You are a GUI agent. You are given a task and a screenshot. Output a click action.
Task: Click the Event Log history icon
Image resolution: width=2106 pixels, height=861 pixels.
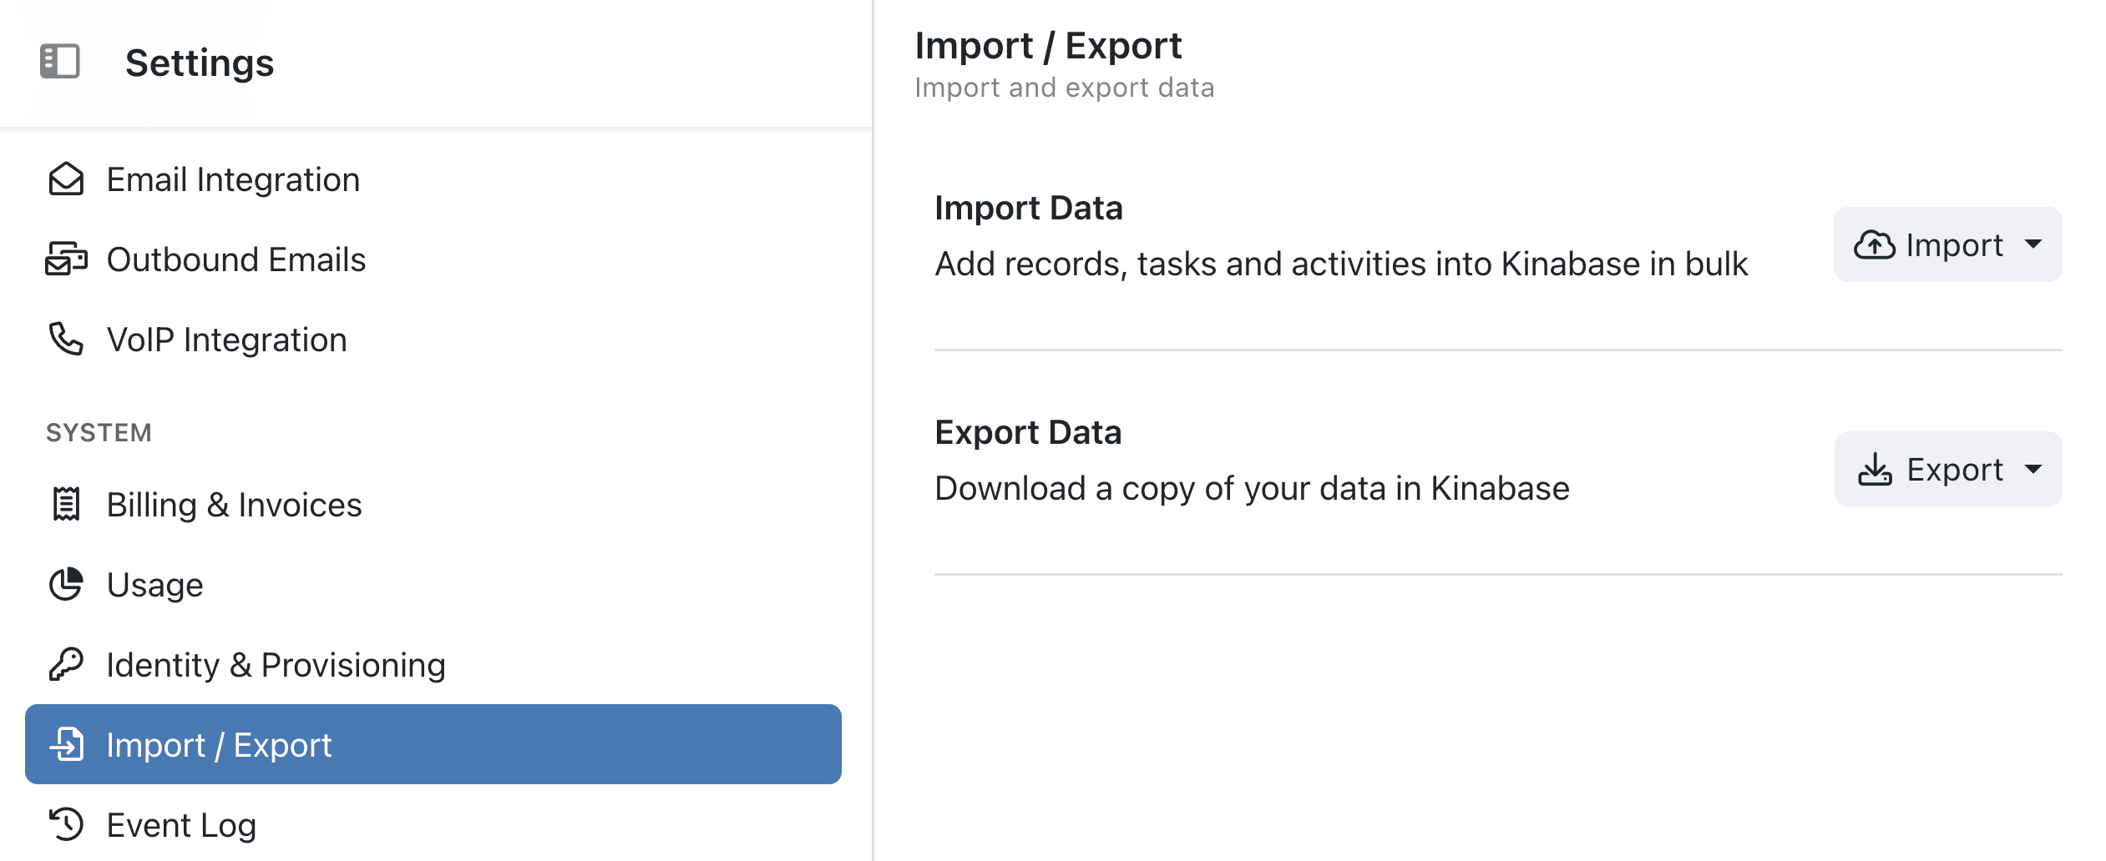tap(66, 824)
